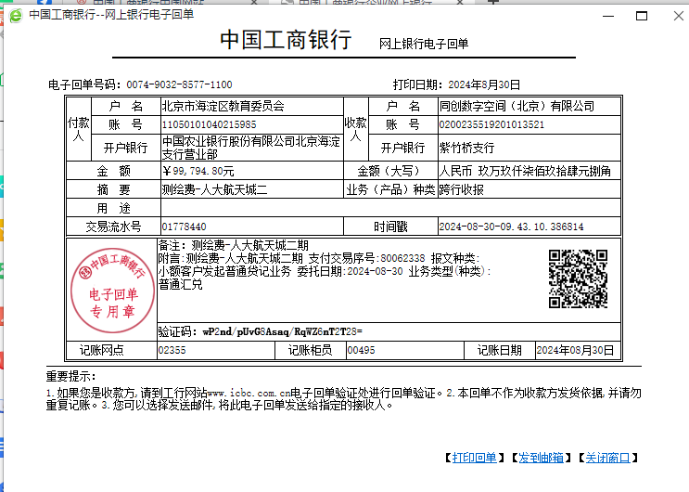Click payment transaction number 80062338
This screenshot has height=492, width=689.
point(403,258)
